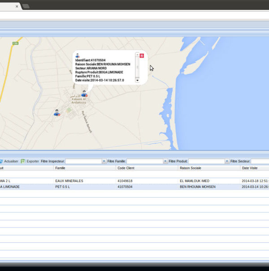Screen dimensions: 269x271
Task: Focus the Filtre Secteur input box
Action: [x=260, y=161]
